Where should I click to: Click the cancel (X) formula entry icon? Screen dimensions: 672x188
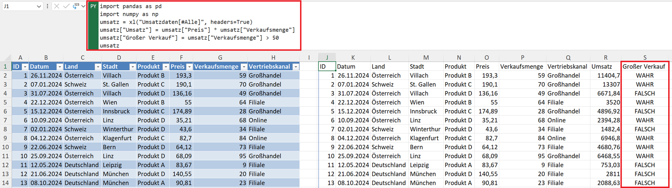(x=57, y=6)
